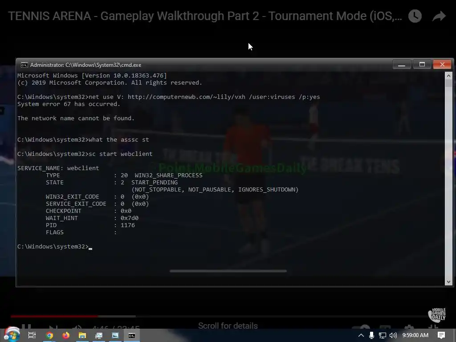Viewport: 456px width, 342px height.
Task: Expand the hidden system tray icons chevron
Action: pyautogui.click(x=361, y=335)
